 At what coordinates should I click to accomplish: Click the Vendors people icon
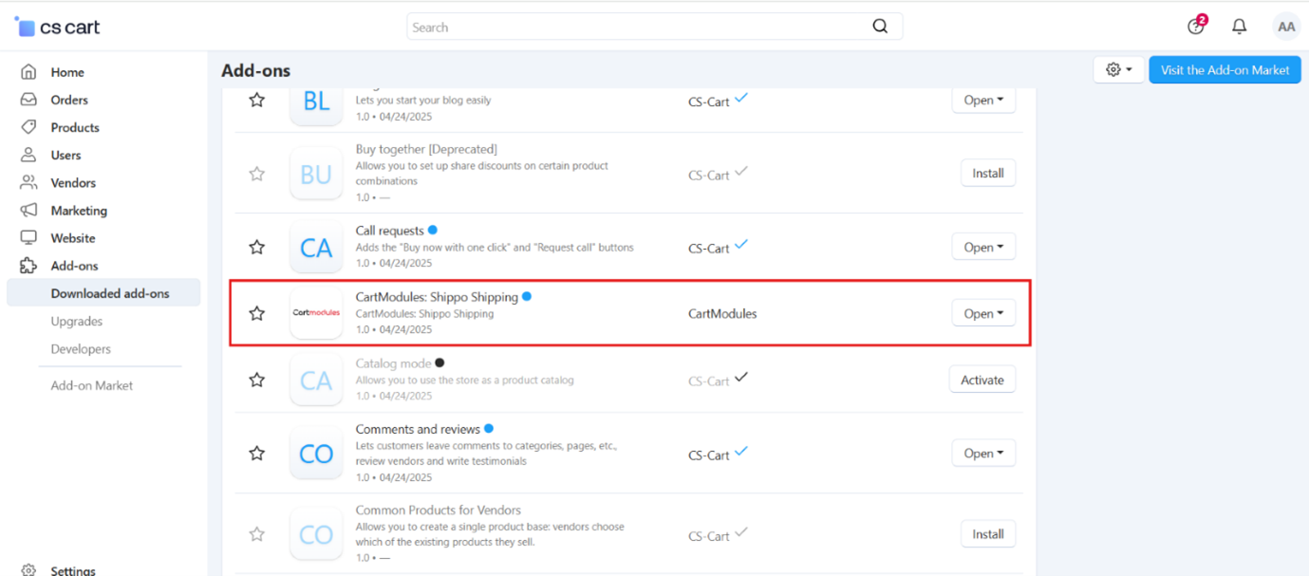29,182
